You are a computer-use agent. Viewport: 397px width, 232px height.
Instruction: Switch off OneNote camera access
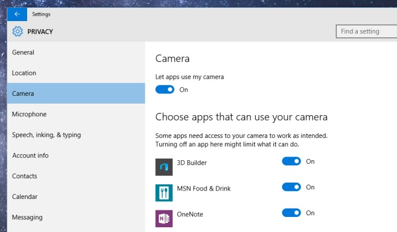coord(291,213)
